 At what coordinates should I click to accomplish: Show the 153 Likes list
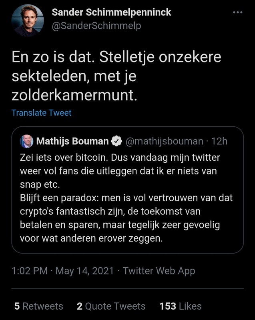180,306
